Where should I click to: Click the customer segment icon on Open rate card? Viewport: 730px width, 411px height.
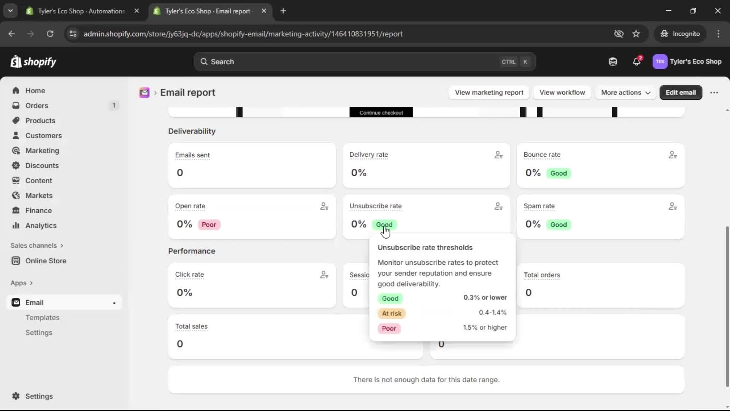point(324,206)
